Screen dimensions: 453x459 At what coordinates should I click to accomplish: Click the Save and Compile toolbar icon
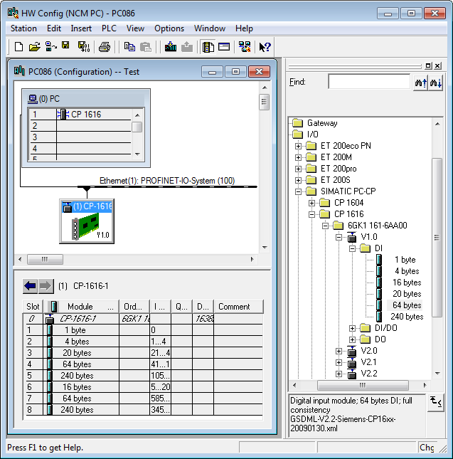click(83, 47)
